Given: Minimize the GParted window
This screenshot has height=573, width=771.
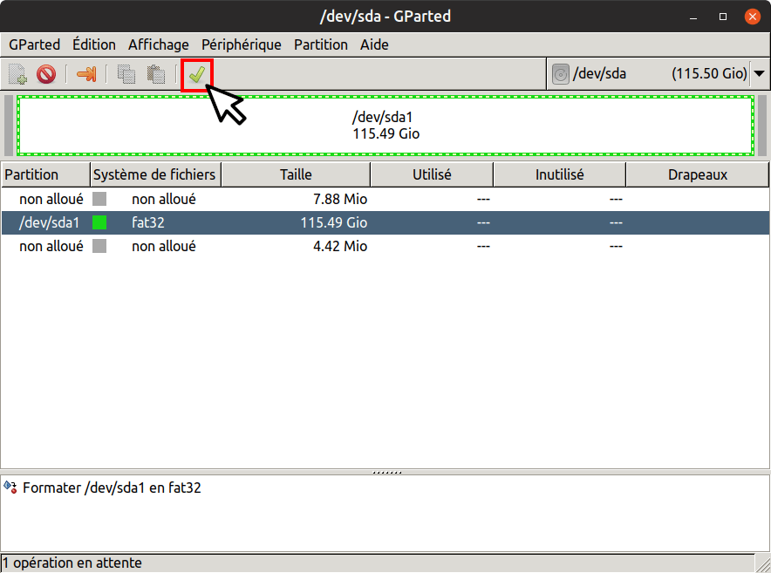Looking at the screenshot, I should coord(693,17).
